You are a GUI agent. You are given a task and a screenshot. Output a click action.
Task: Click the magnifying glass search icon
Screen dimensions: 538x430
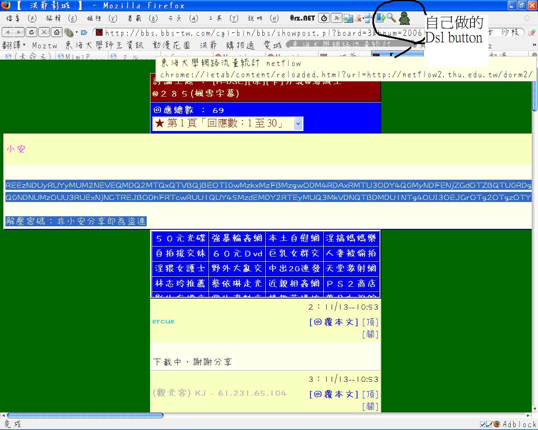point(391,18)
